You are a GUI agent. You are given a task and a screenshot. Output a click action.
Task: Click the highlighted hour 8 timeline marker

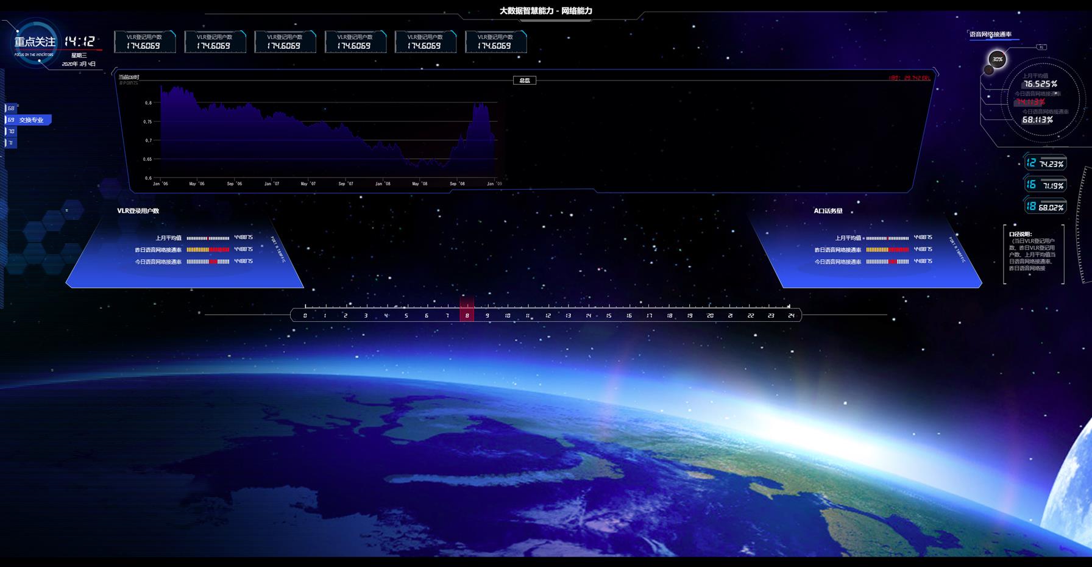[x=467, y=310]
